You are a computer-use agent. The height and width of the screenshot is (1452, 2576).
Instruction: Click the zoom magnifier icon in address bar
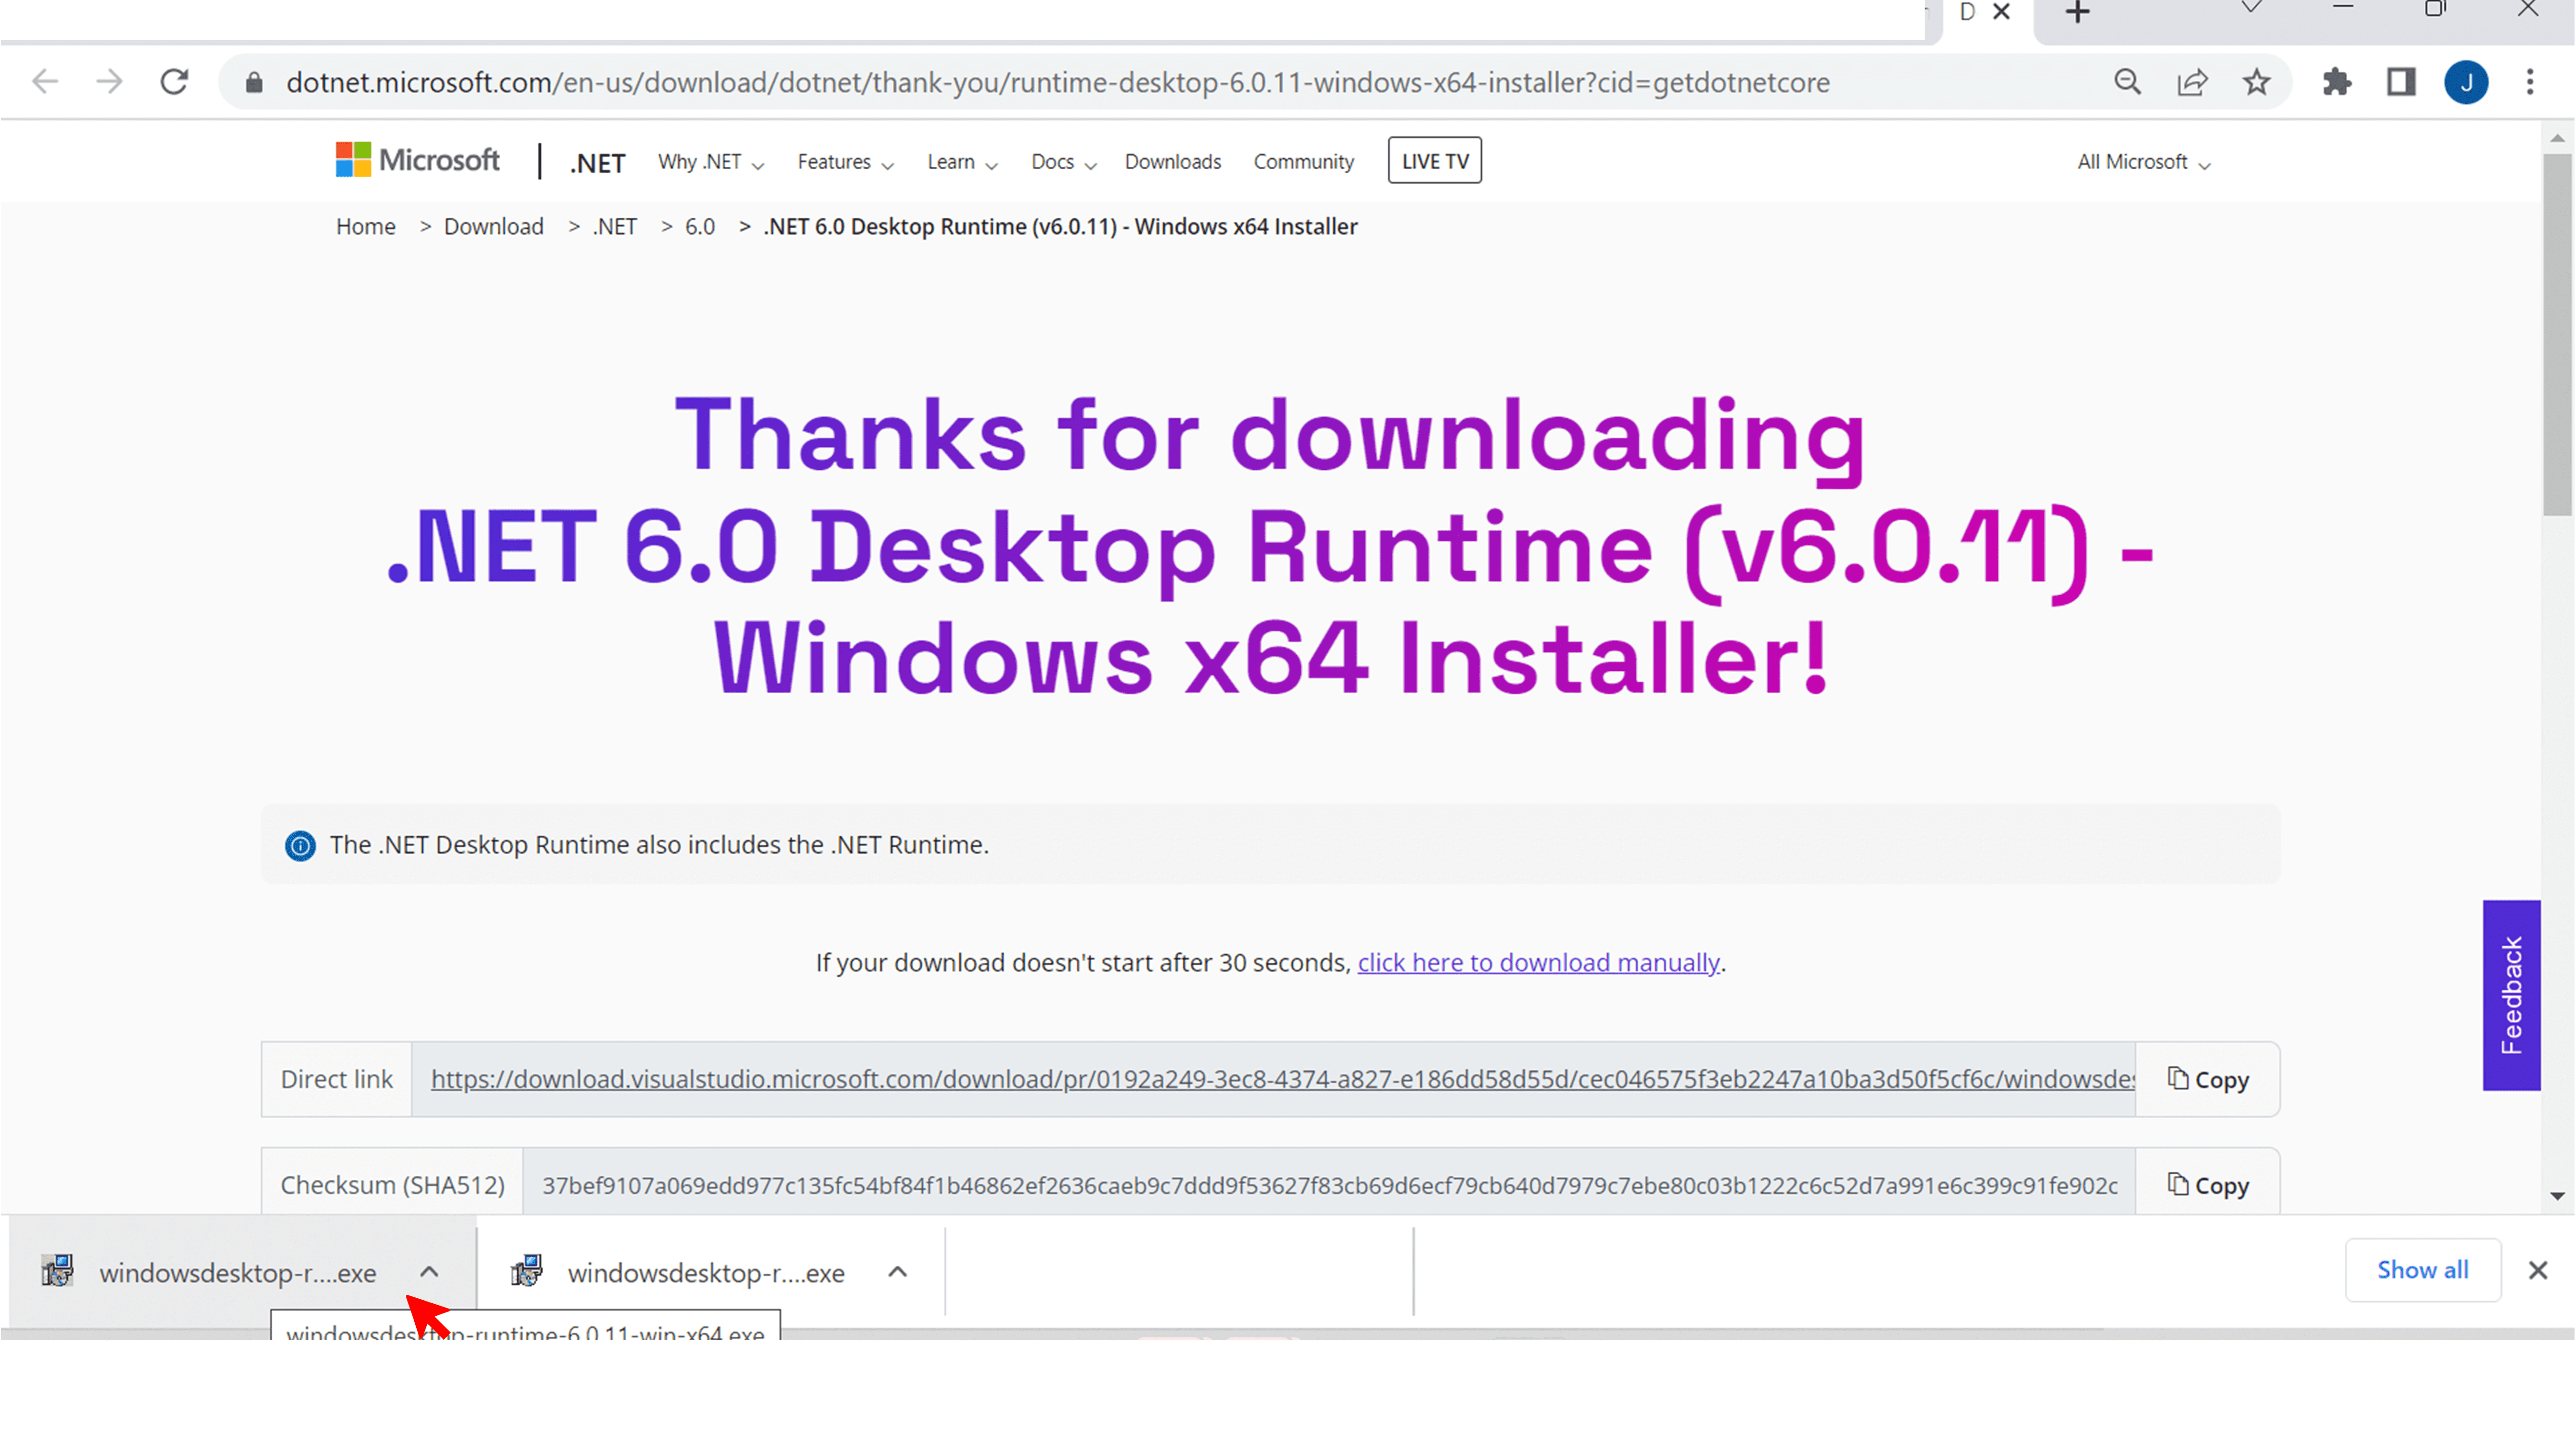(2127, 82)
